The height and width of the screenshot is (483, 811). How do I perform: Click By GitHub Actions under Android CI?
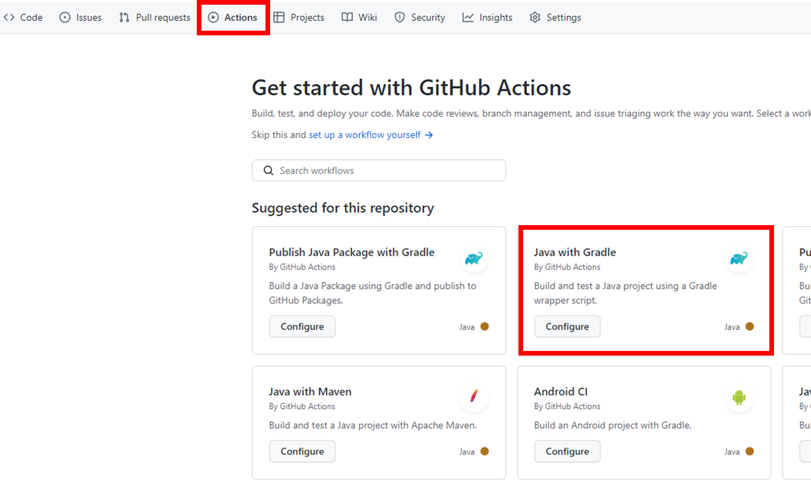coord(567,406)
